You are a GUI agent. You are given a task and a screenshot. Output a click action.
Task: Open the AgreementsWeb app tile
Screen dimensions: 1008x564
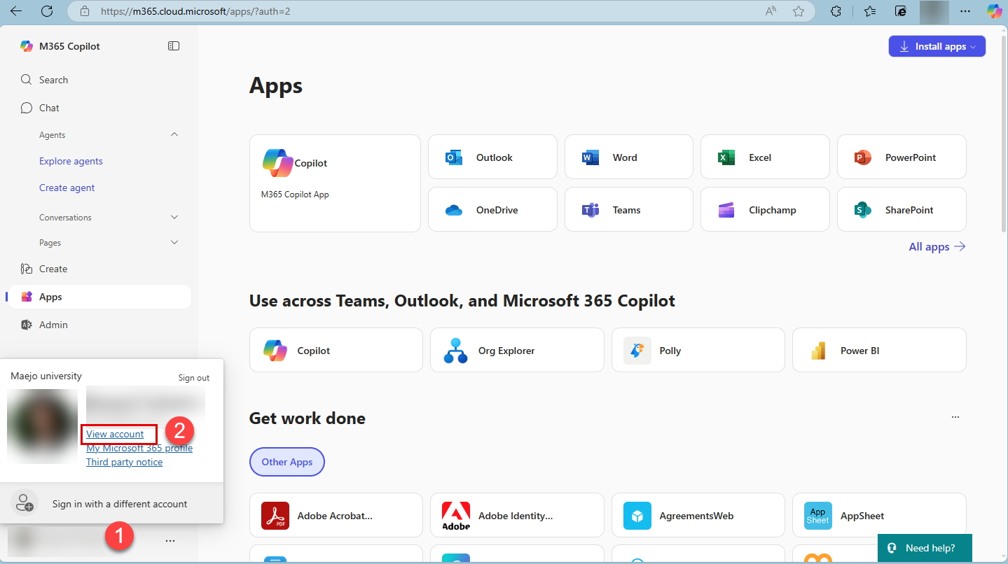[698, 516]
